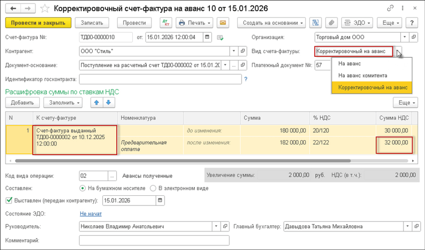This screenshot has width=425, height=250.
Task: Move row up with arrow button
Action: (x=96, y=103)
